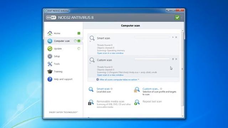Click the info icon beside Smart scan link

[x=112, y=89]
